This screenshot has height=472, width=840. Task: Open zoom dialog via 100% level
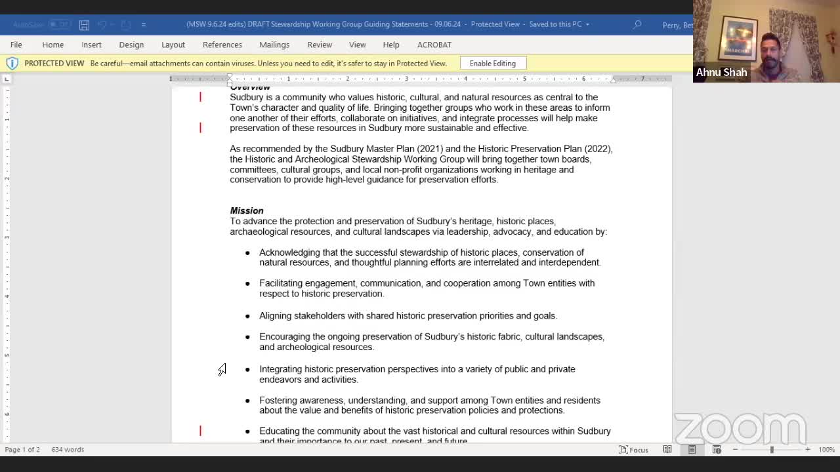click(x=826, y=450)
